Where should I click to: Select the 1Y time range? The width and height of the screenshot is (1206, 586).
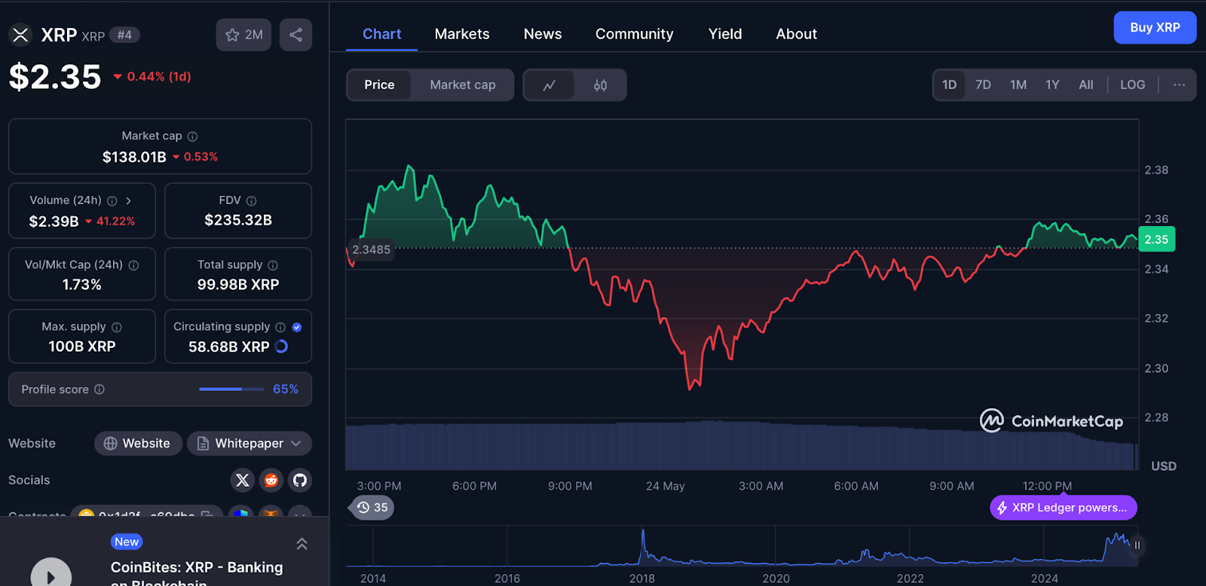tap(1052, 85)
